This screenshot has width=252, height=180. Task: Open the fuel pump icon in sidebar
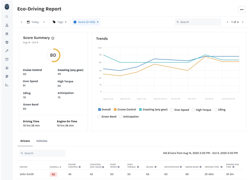pos(7,68)
